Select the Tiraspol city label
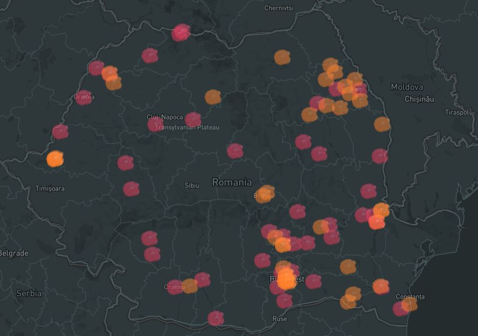Screen dimensions: 478x336 [458, 112]
